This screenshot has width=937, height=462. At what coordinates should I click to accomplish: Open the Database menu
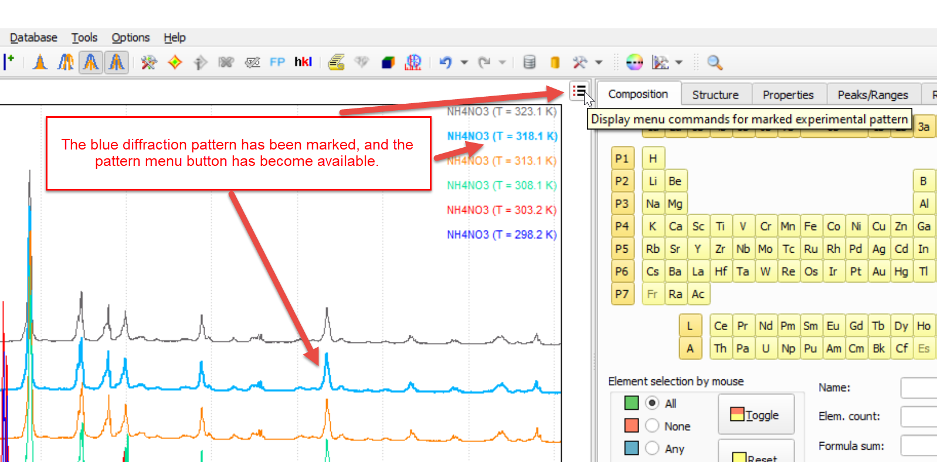33,38
